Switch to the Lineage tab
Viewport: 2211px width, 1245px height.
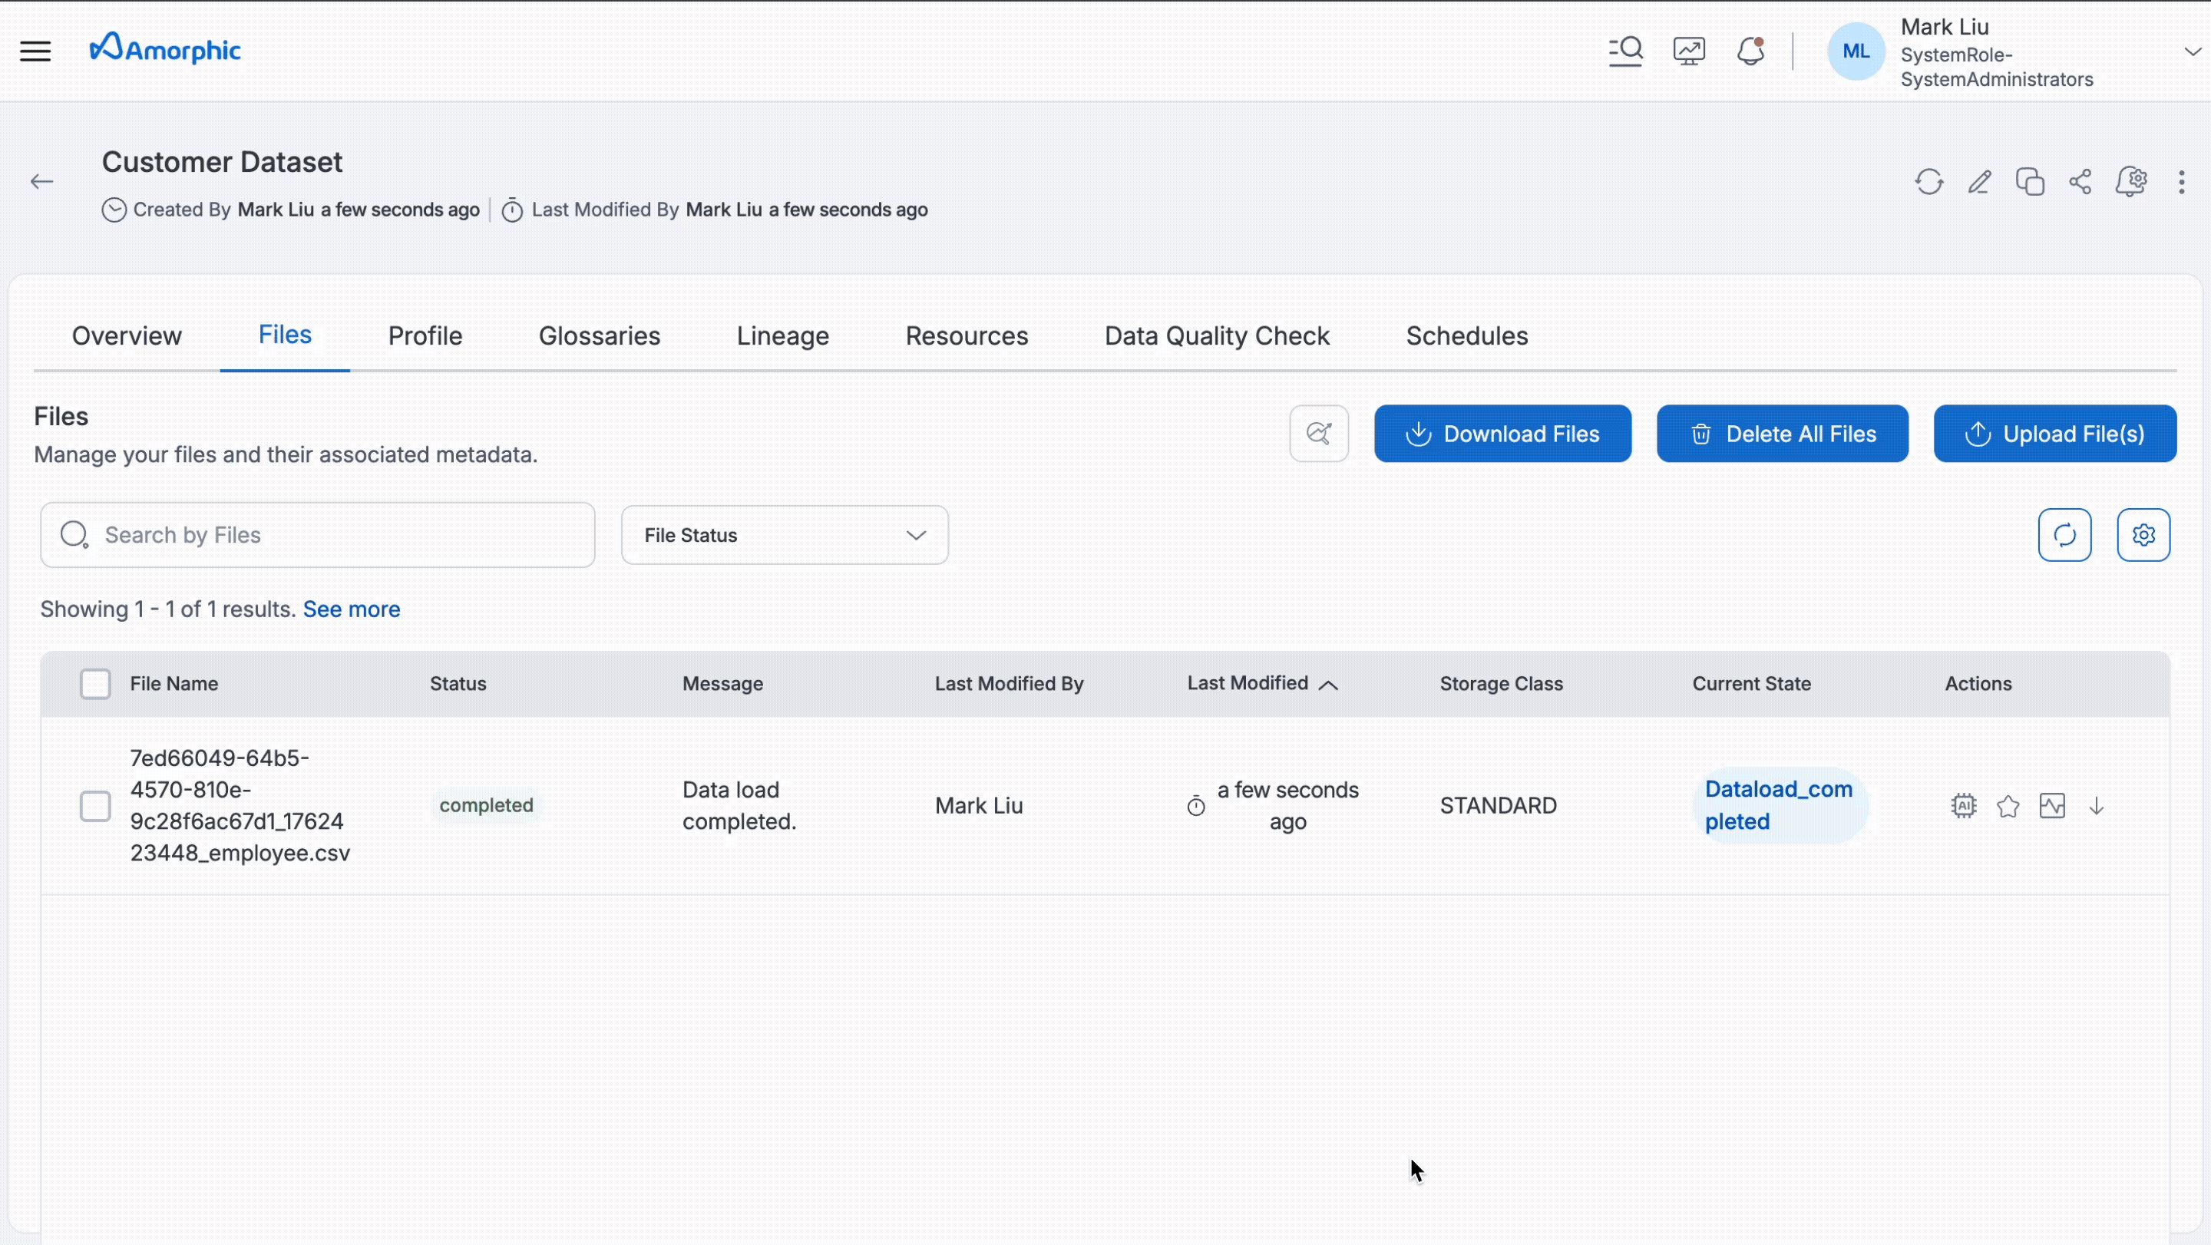pos(782,335)
